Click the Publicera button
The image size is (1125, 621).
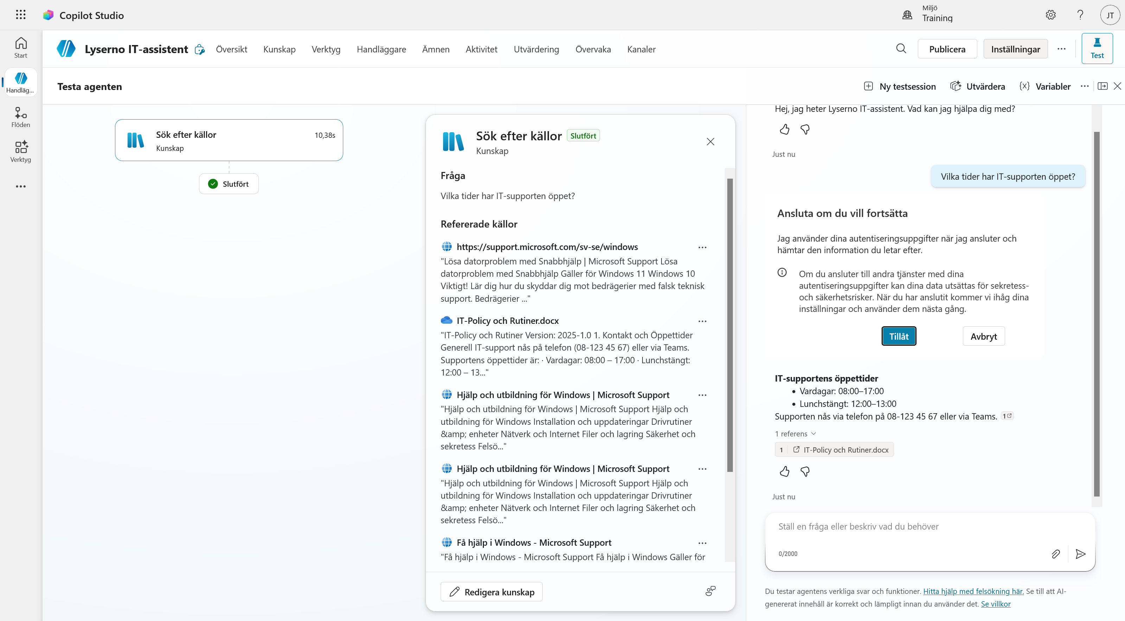tap(947, 49)
